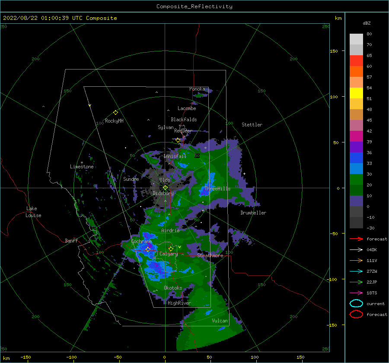Pick the magenta 39-42 dBZ legend swatch
The image size is (389, 363).
[x=356, y=136]
